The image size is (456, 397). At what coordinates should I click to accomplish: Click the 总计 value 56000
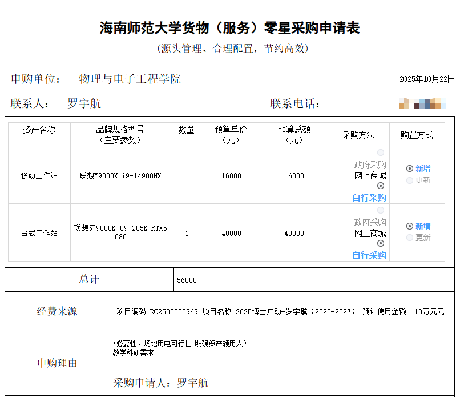[187, 280]
